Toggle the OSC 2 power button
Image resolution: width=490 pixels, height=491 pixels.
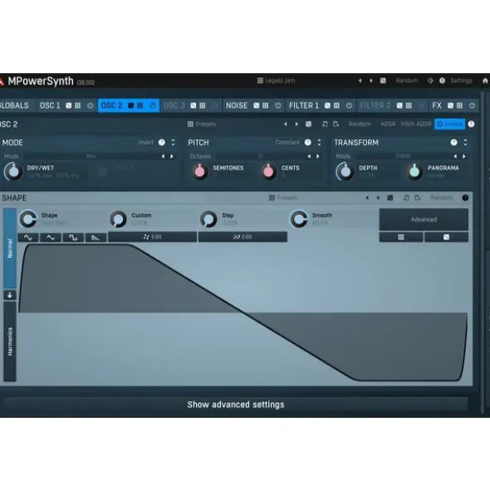point(153,106)
